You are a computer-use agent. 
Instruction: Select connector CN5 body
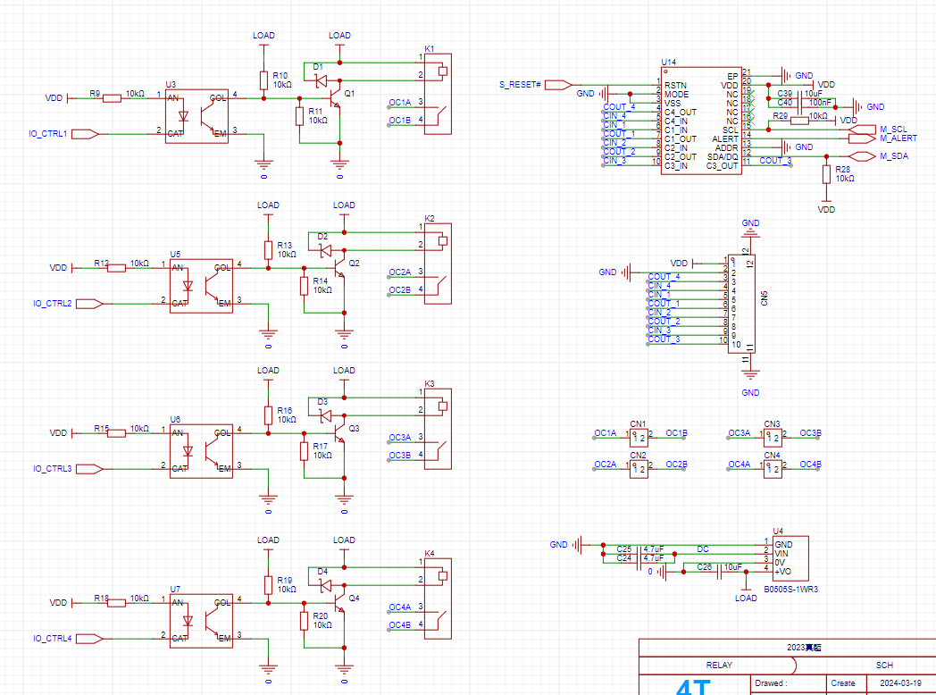pos(742,304)
